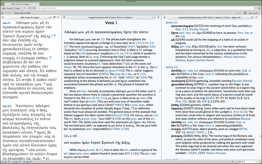This screenshot has width=262, height=164.
Task: Switch to the UBS5 Greek NT (Sigla) tab
Action: point(22,4)
